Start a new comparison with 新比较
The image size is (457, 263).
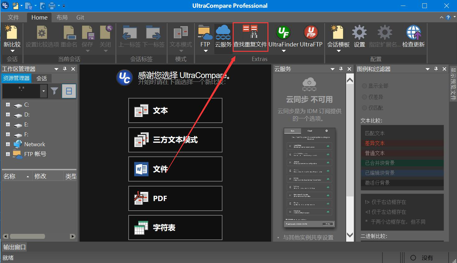point(12,38)
